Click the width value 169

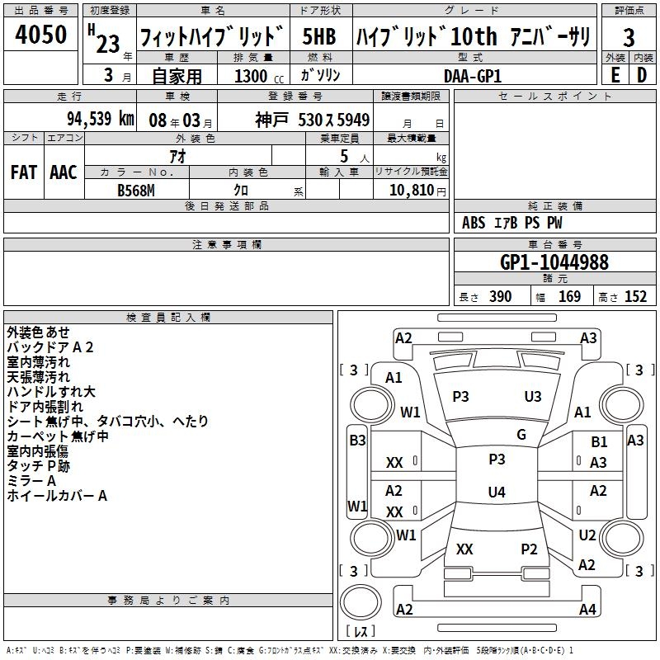click(x=569, y=296)
